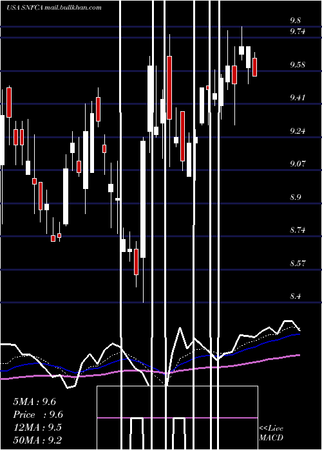This screenshot has height=450, width=322.
Task: Click the 8.4 price axis label
Action: tap(296, 296)
